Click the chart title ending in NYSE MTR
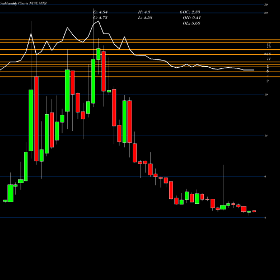This screenshot has width=280, height=280. tap(24, 3)
